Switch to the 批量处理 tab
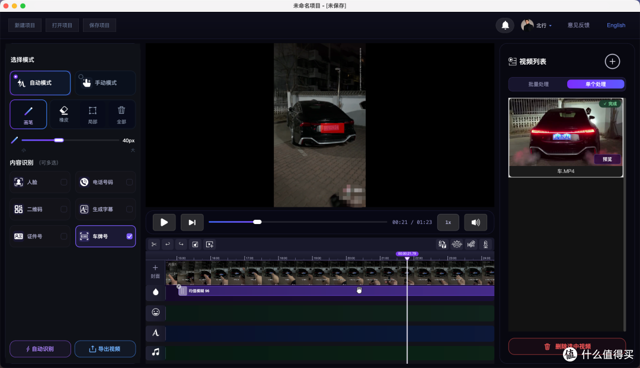 coord(538,84)
